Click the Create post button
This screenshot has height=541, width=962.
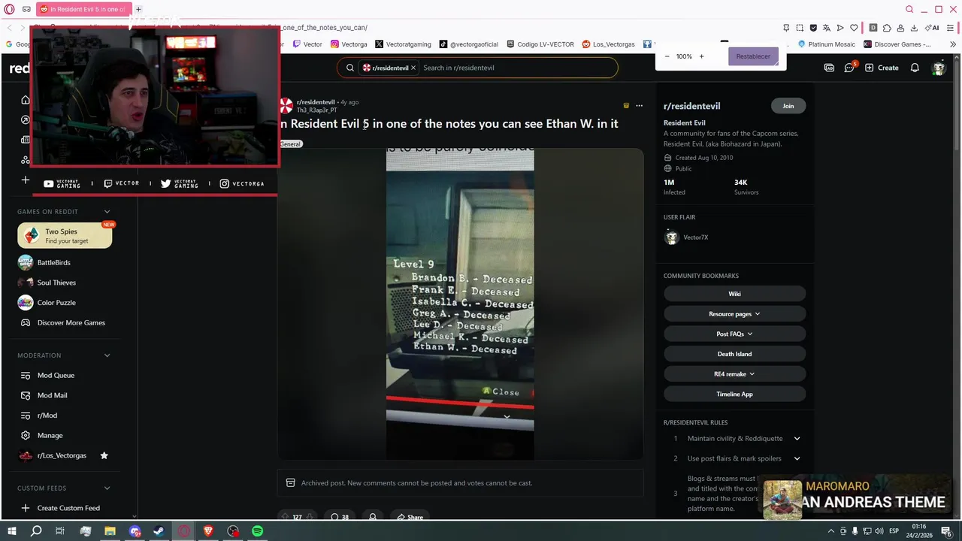[x=882, y=68]
